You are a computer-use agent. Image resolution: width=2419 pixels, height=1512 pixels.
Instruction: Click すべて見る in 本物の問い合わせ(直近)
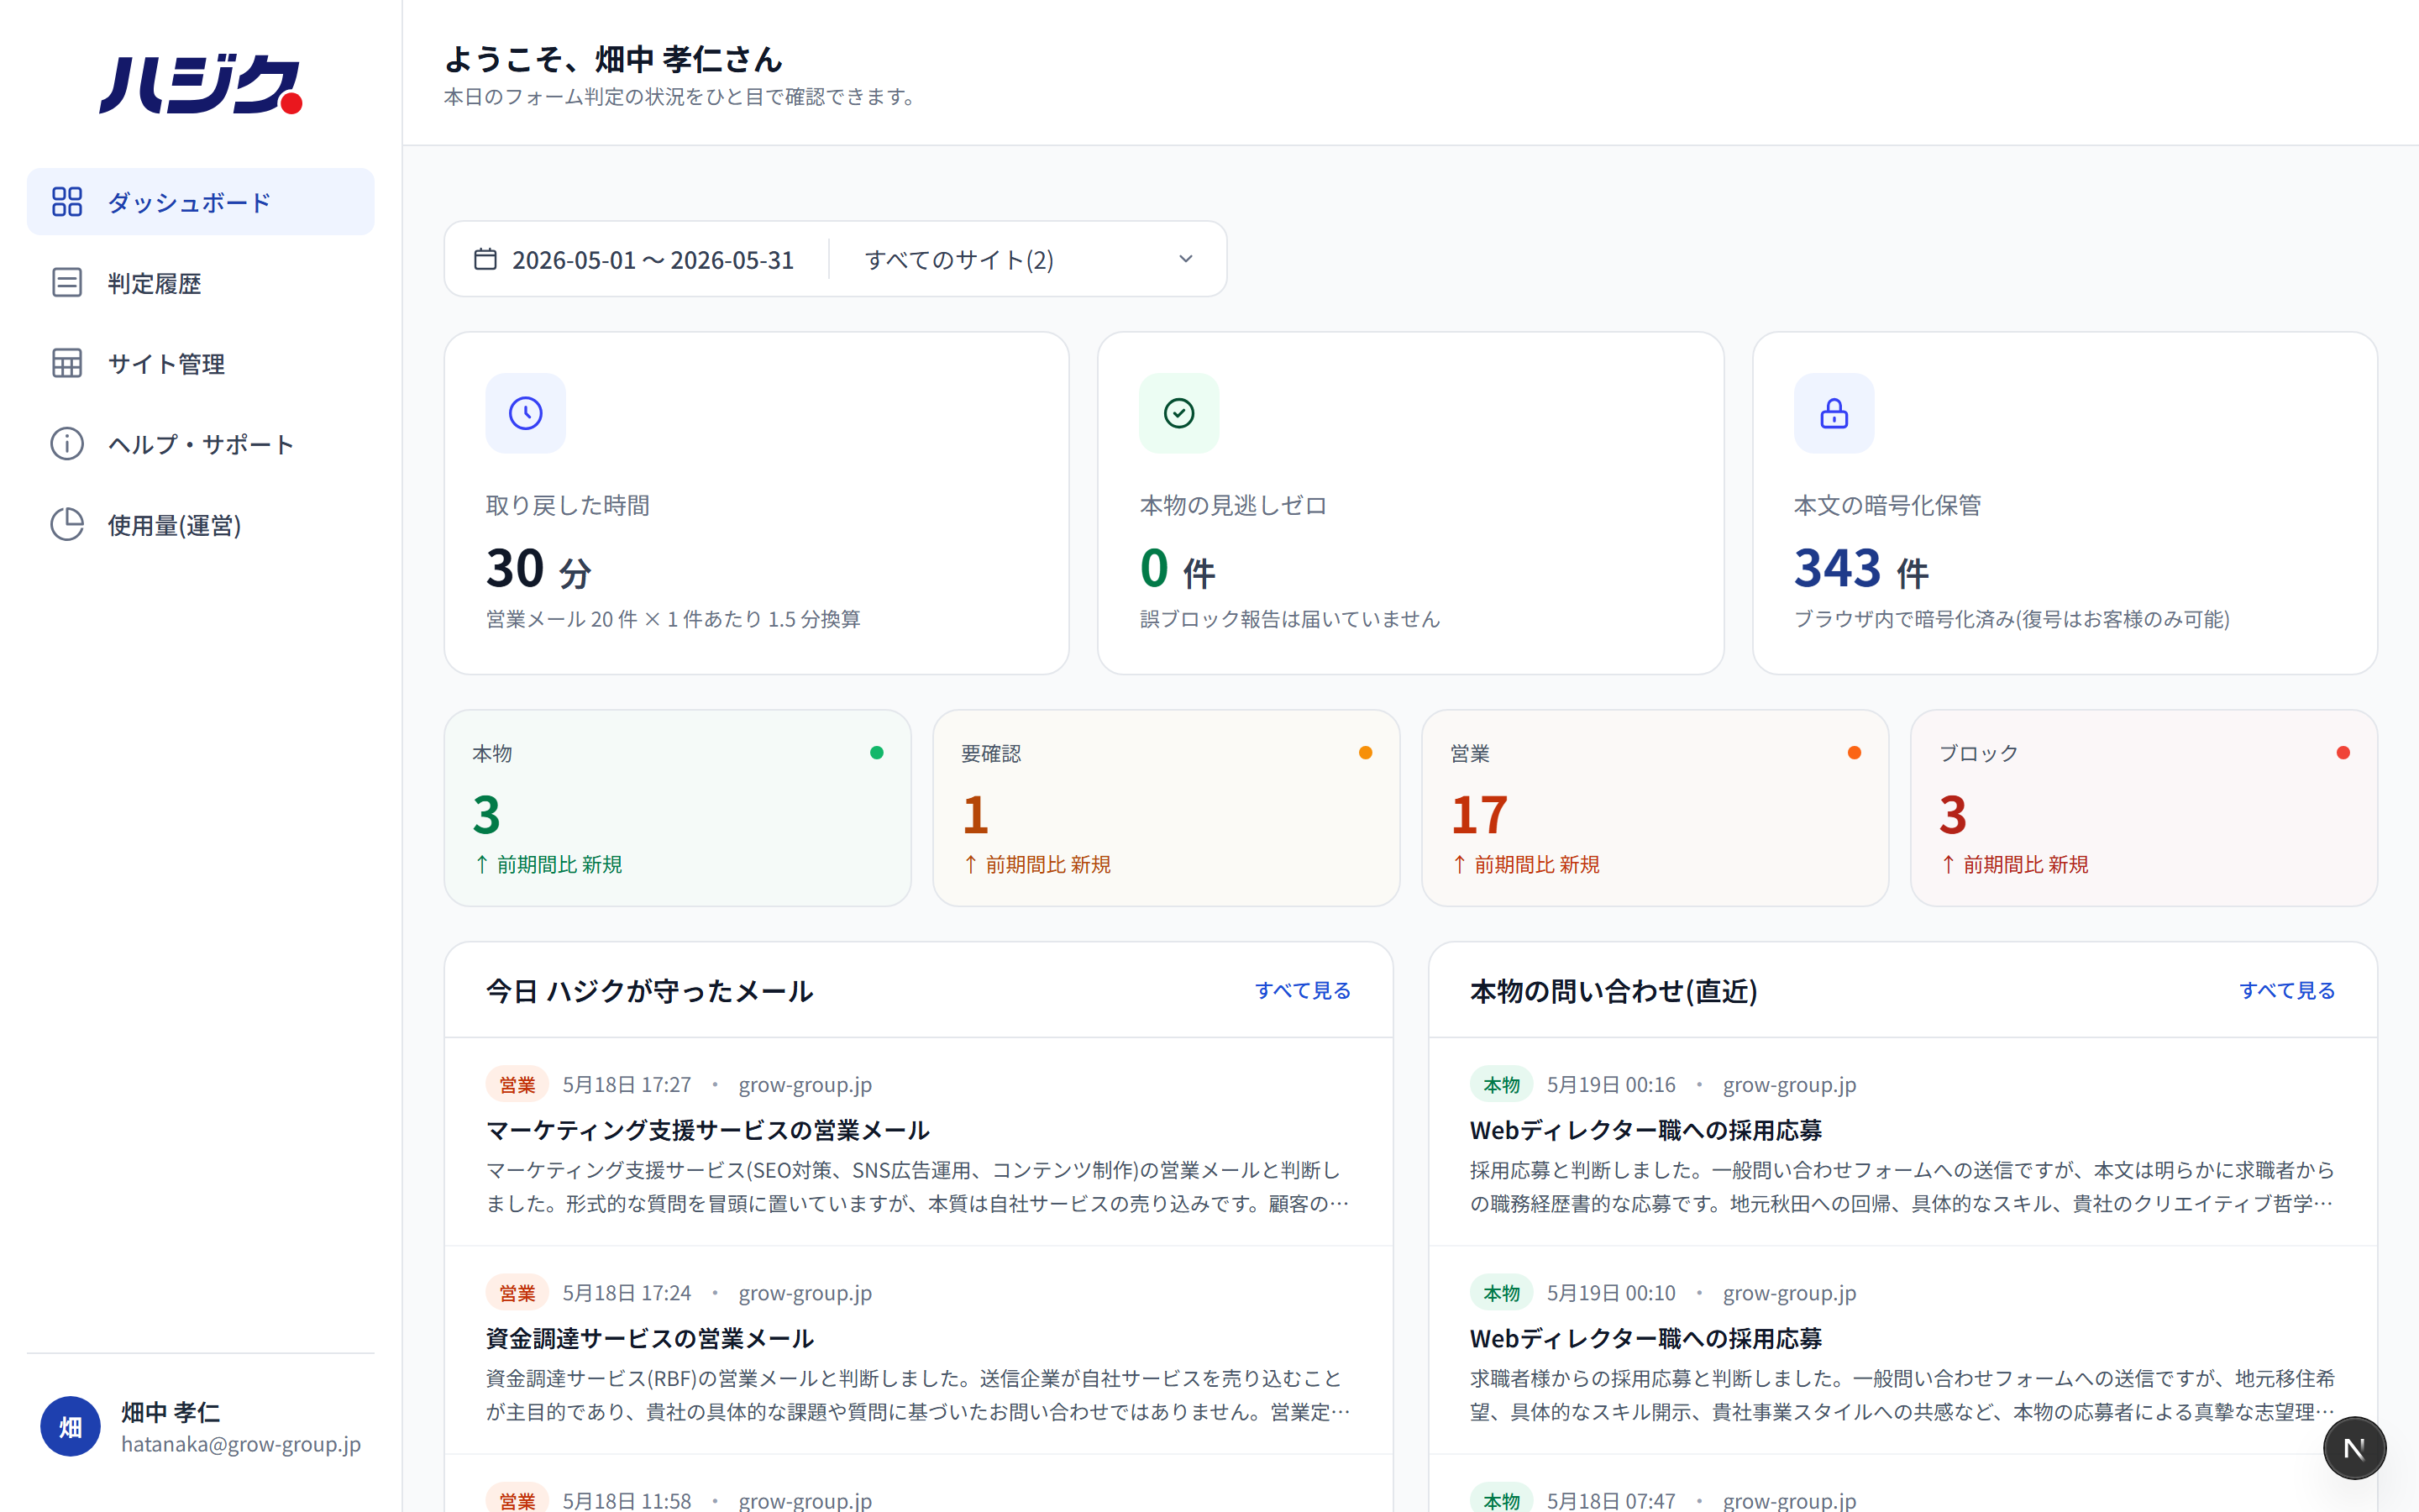[x=2287, y=990]
